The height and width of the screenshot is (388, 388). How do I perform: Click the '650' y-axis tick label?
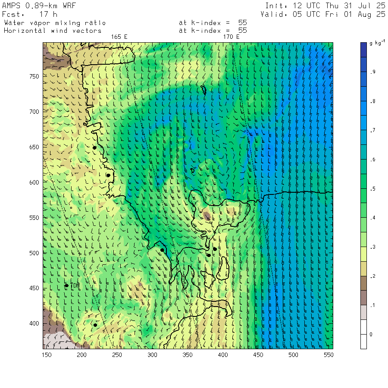tap(34, 147)
